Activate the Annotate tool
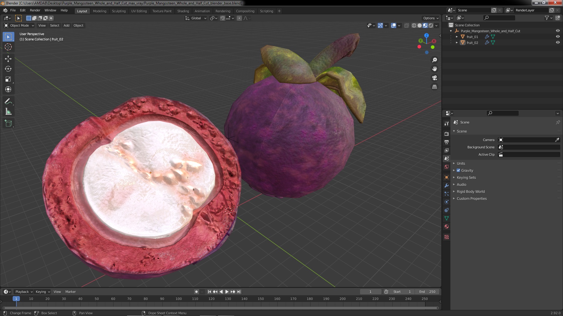Image resolution: width=563 pixels, height=316 pixels. tap(8, 102)
